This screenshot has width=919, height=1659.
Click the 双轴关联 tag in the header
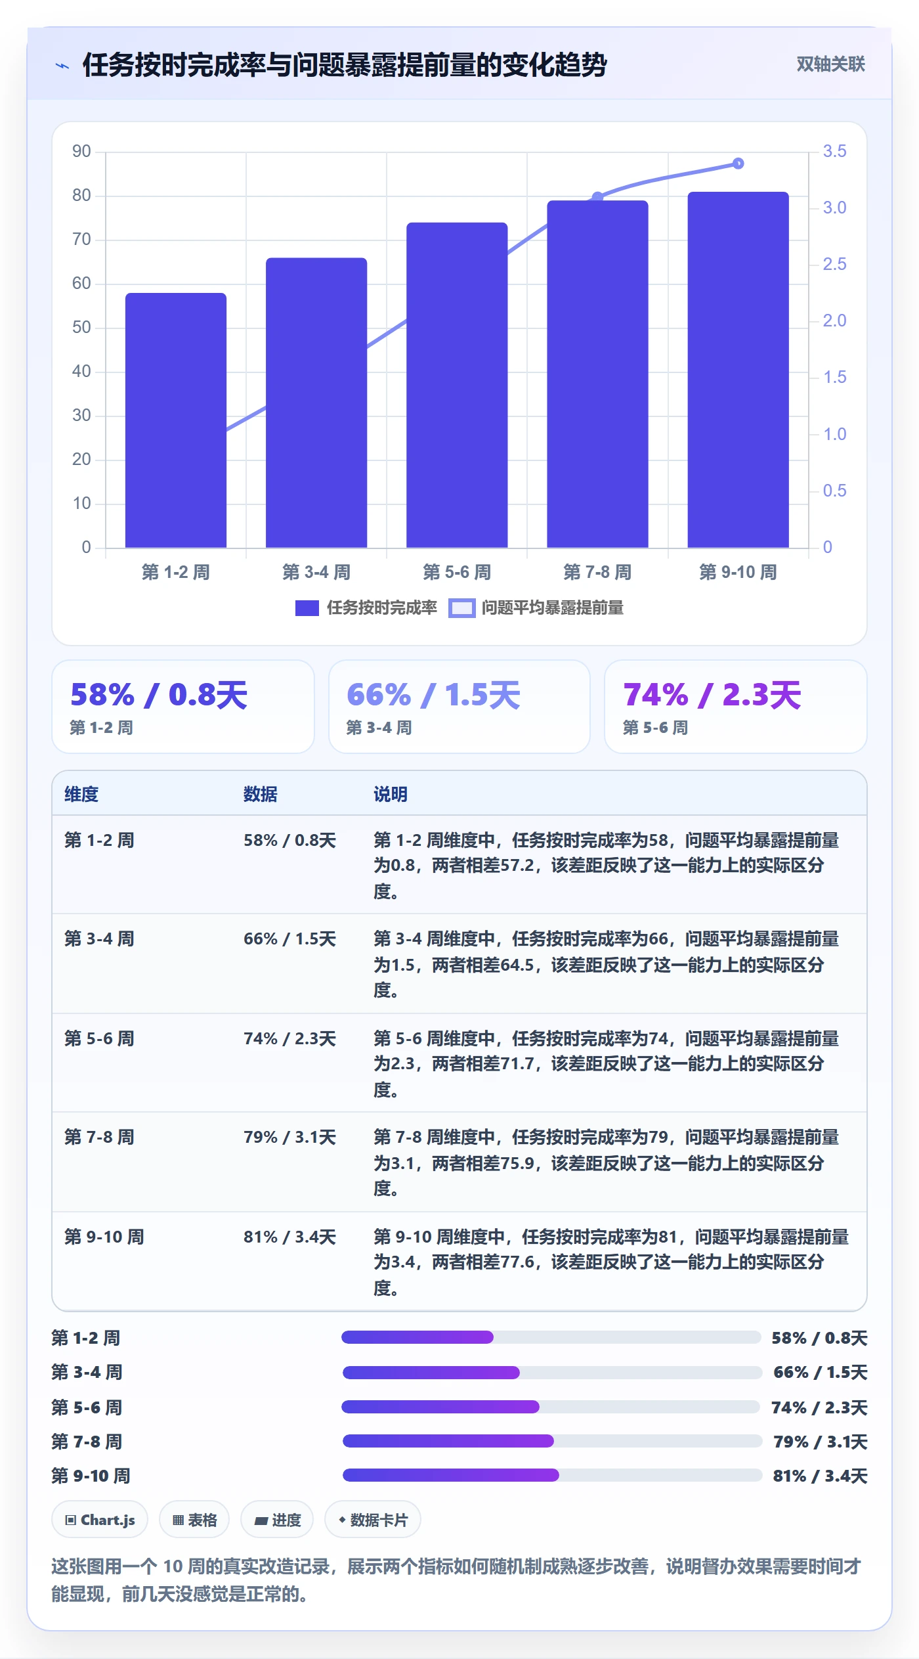point(830,64)
